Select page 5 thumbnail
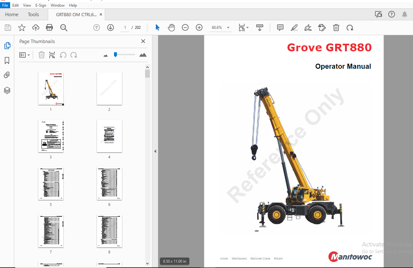The height and width of the screenshot is (268, 413). 51,184
